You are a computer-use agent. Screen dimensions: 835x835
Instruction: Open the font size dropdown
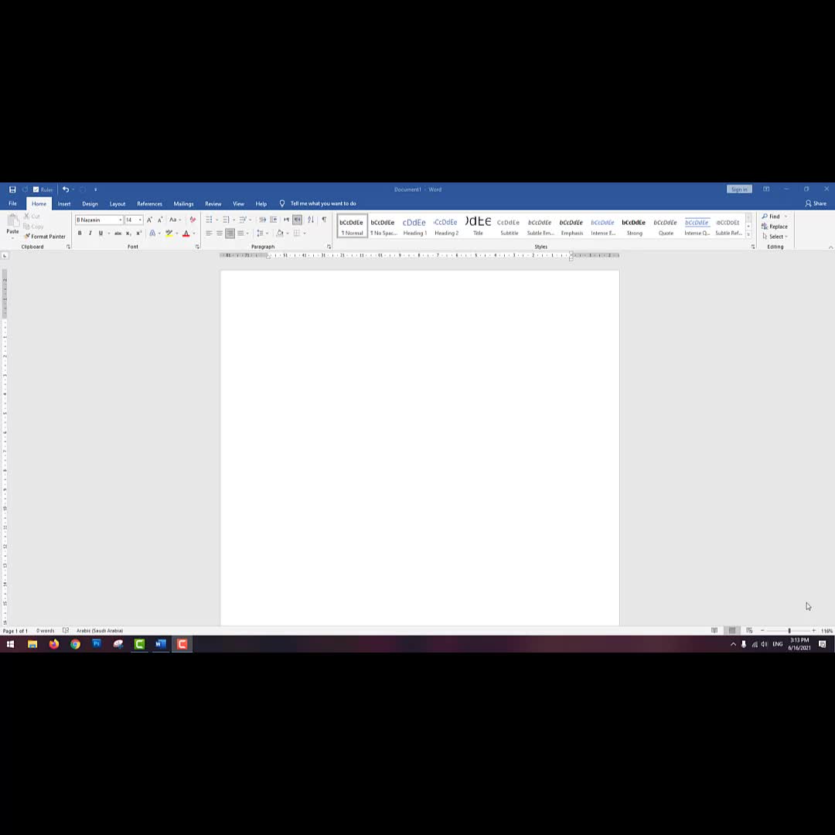(x=140, y=220)
